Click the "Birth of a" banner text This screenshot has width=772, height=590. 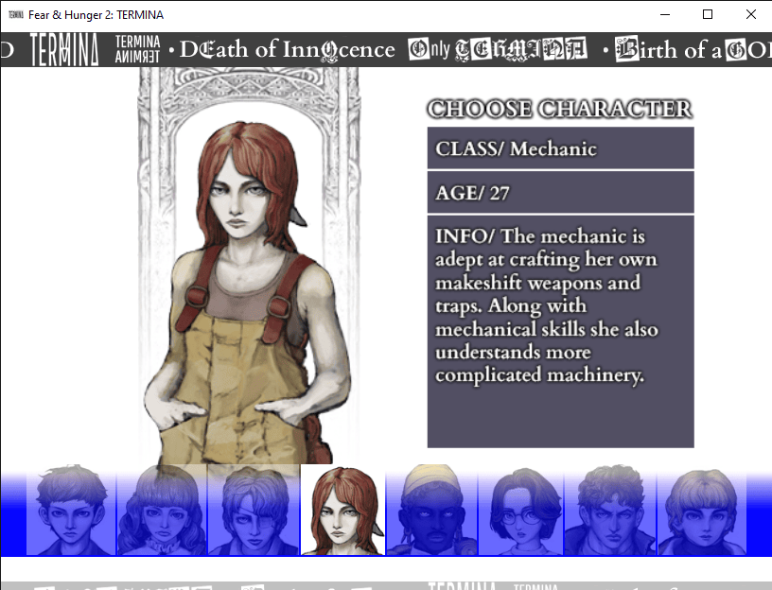tap(668, 50)
